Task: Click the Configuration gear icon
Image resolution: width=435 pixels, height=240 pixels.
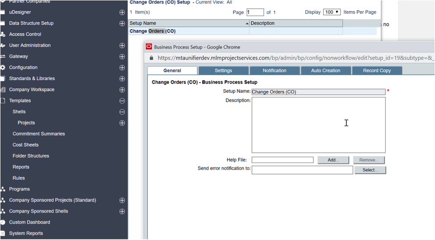Action: point(3,68)
